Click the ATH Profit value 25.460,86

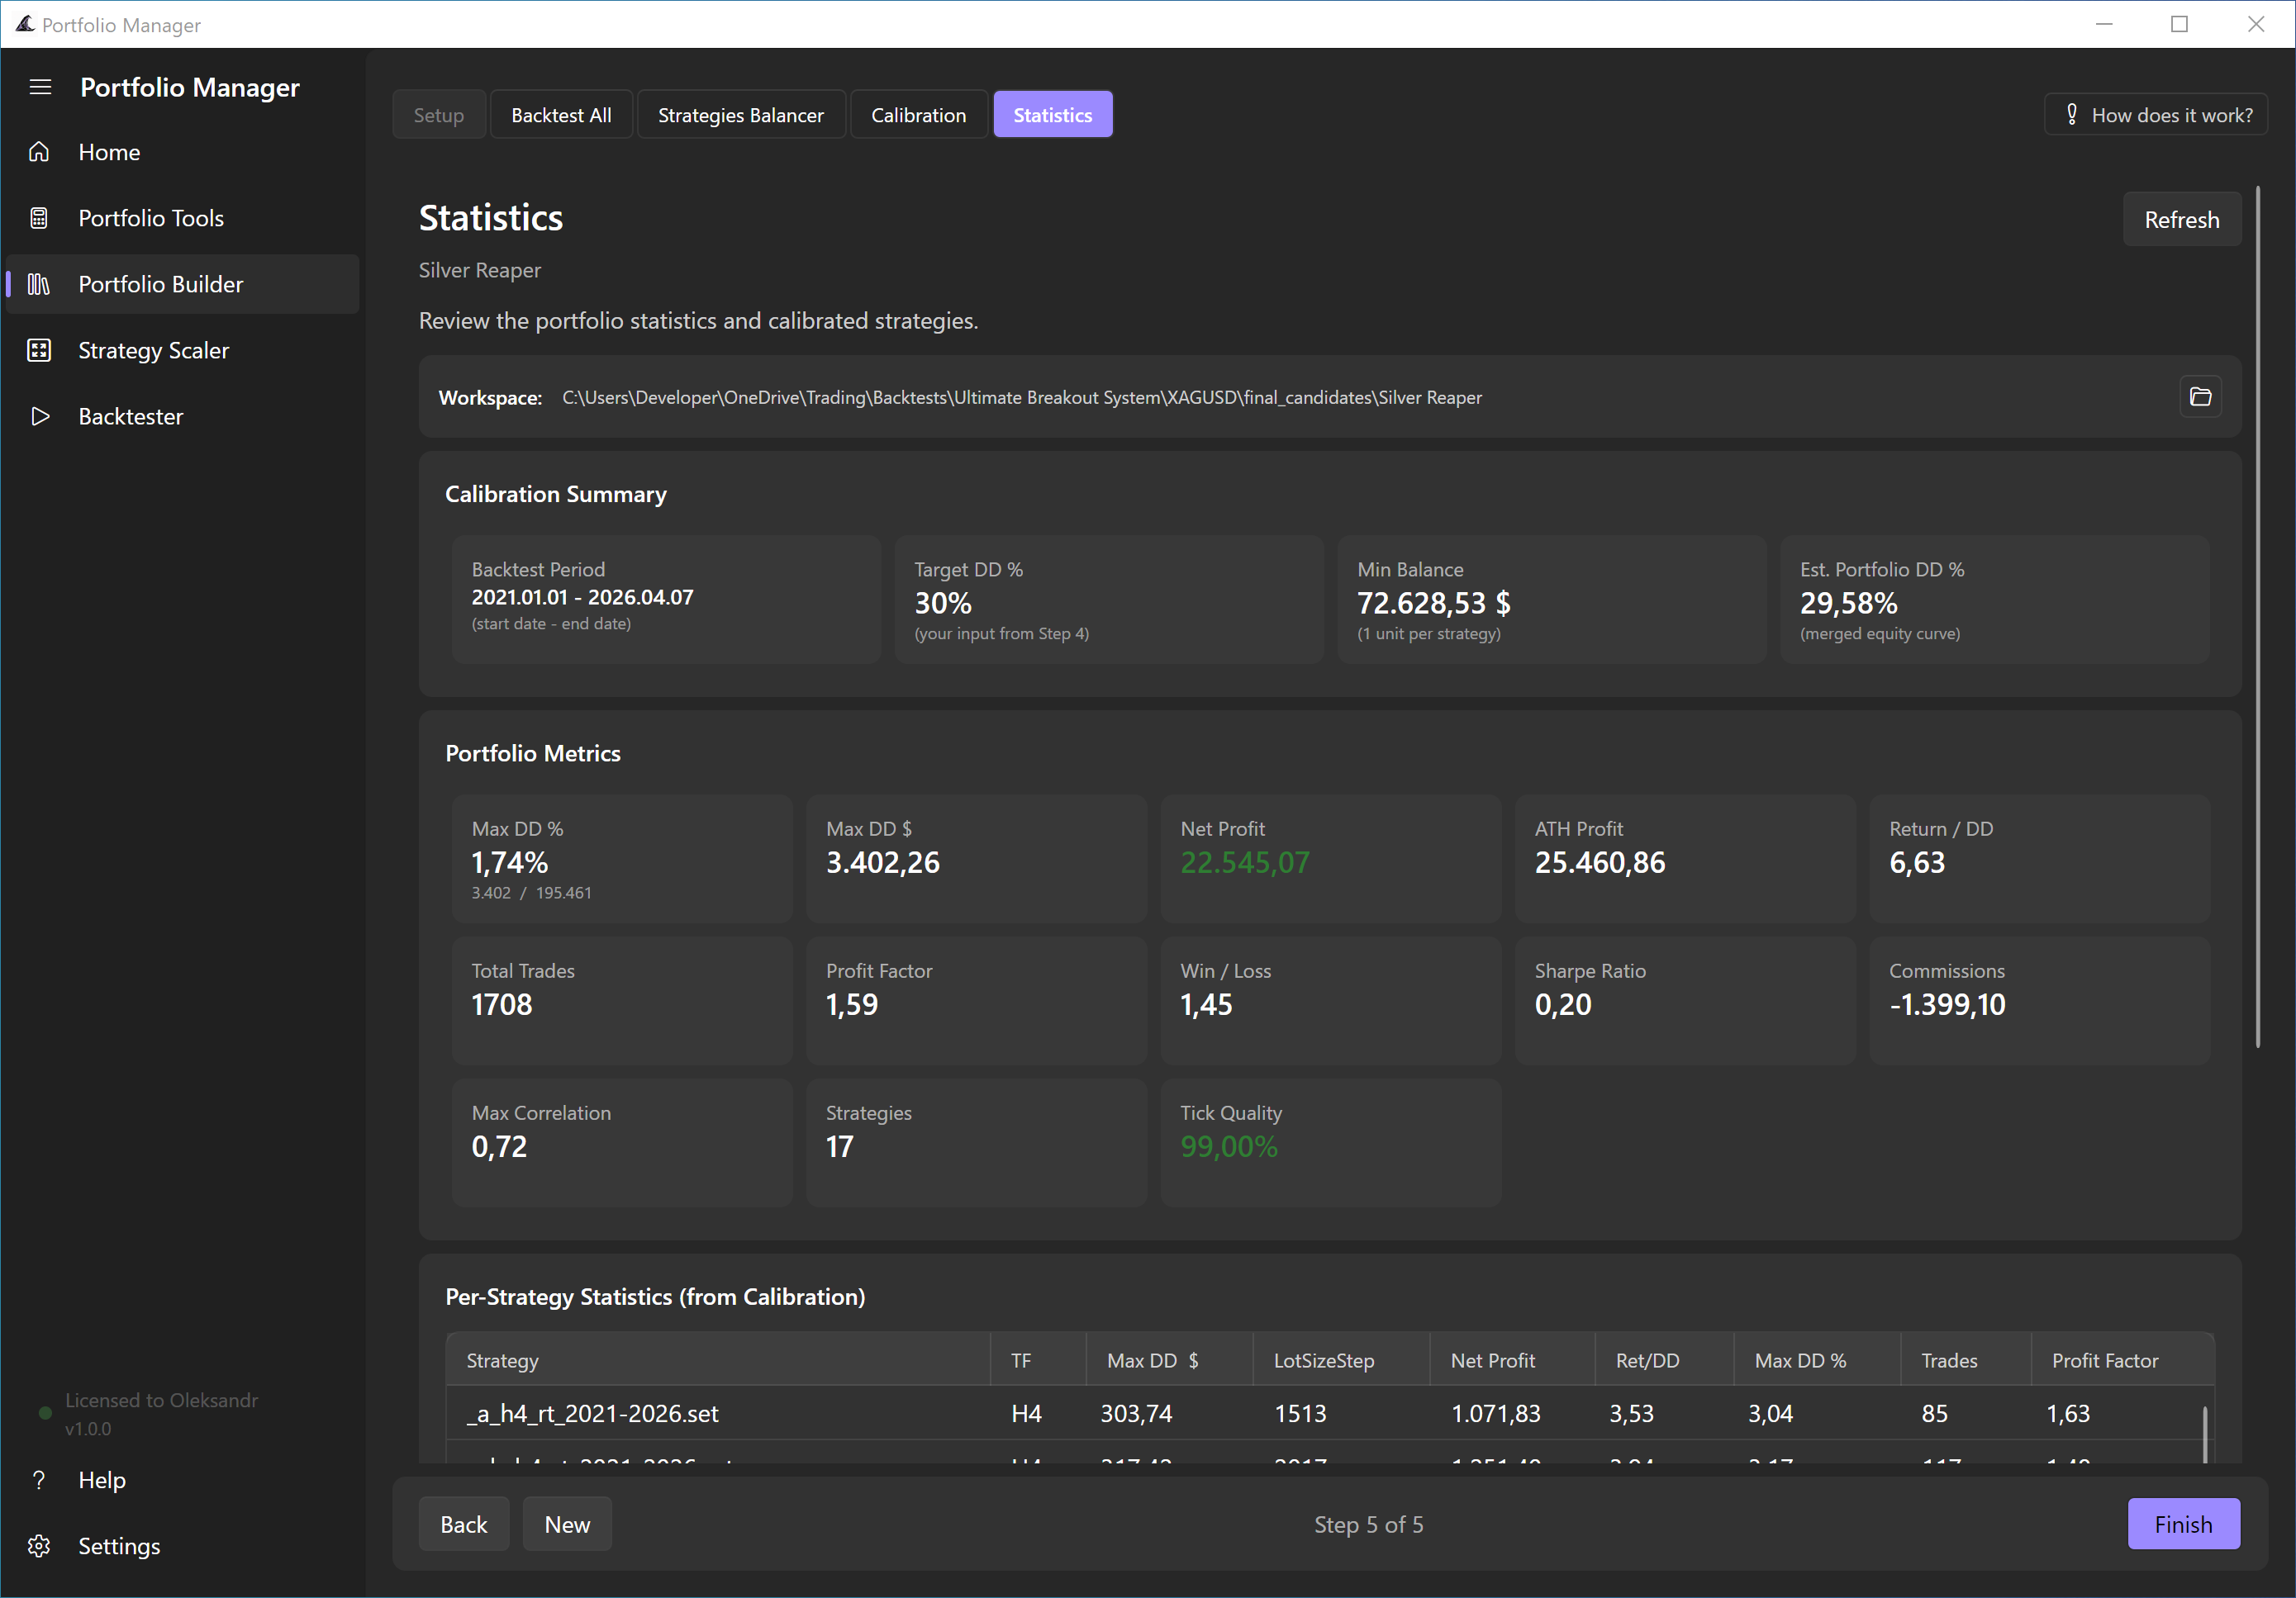(x=1600, y=862)
